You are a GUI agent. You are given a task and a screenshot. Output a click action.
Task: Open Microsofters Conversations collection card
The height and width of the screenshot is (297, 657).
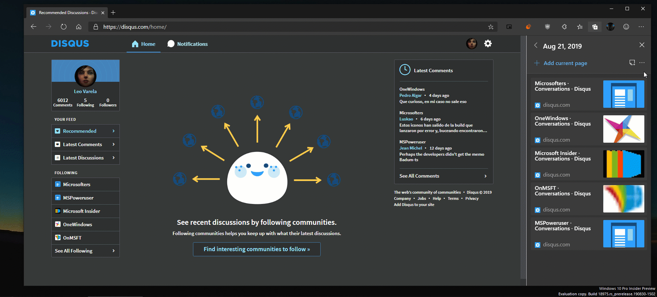point(589,94)
